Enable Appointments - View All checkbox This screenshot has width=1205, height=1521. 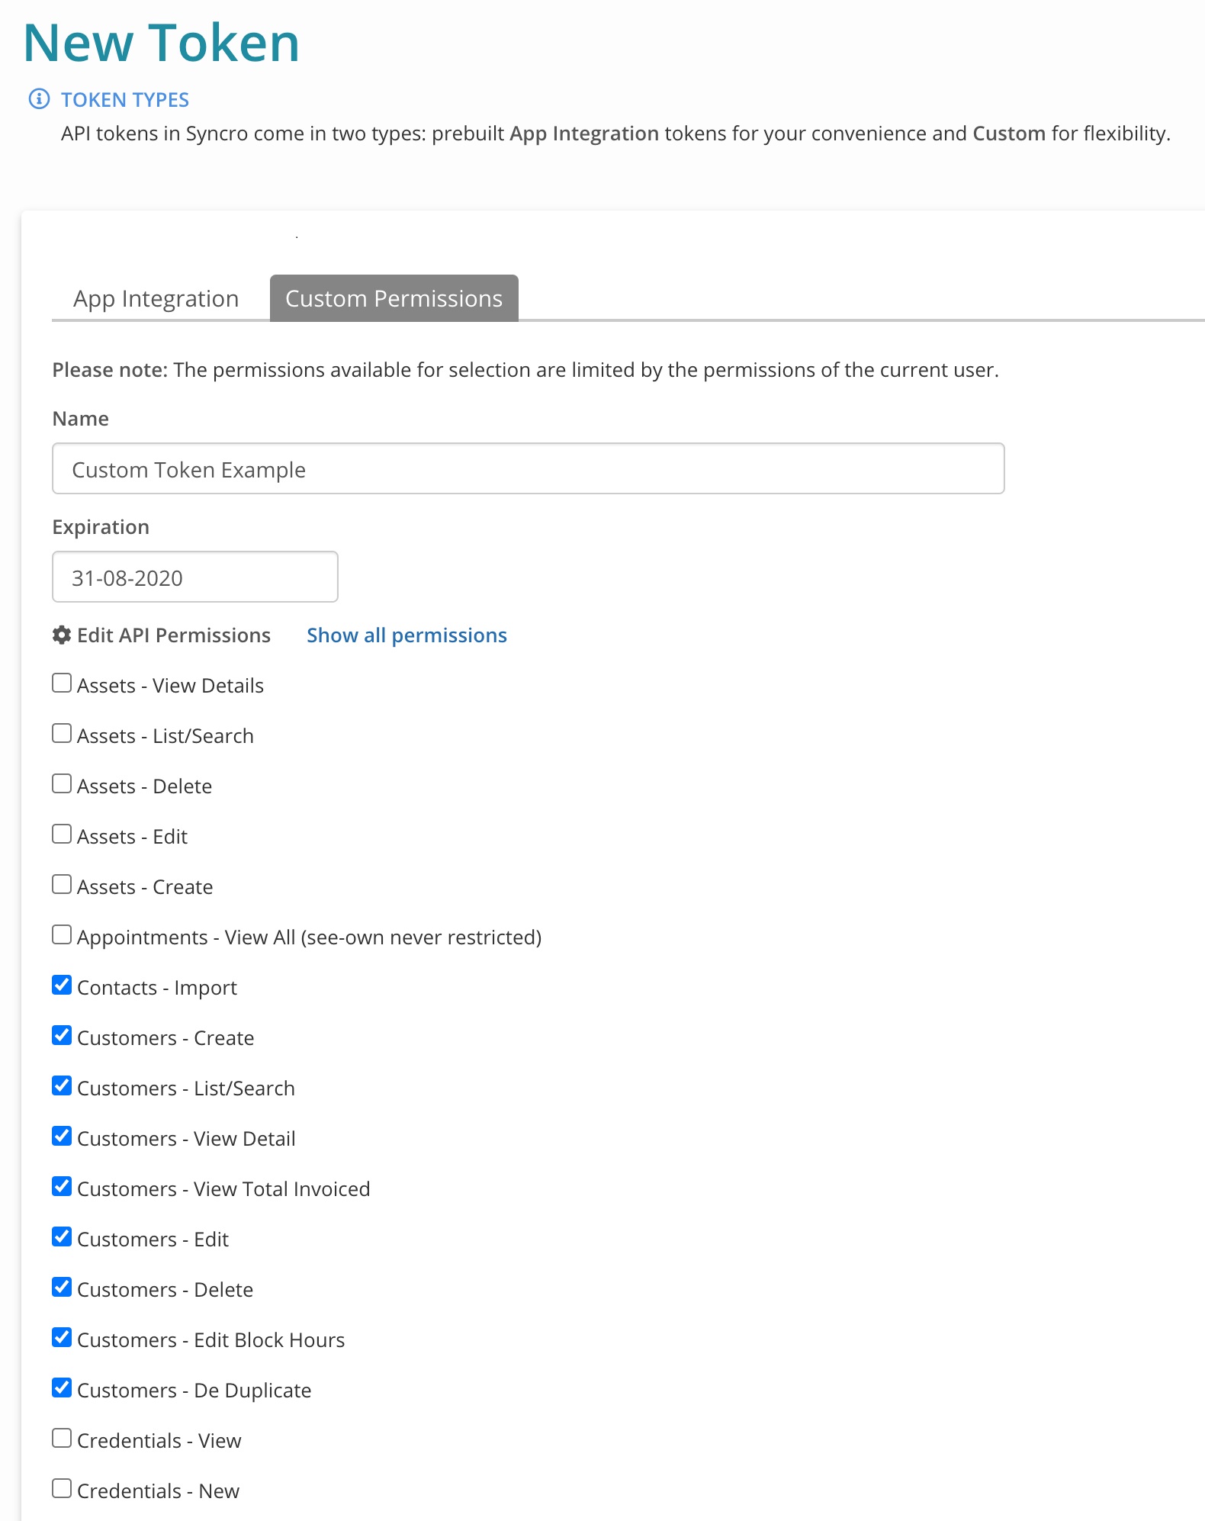62,934
